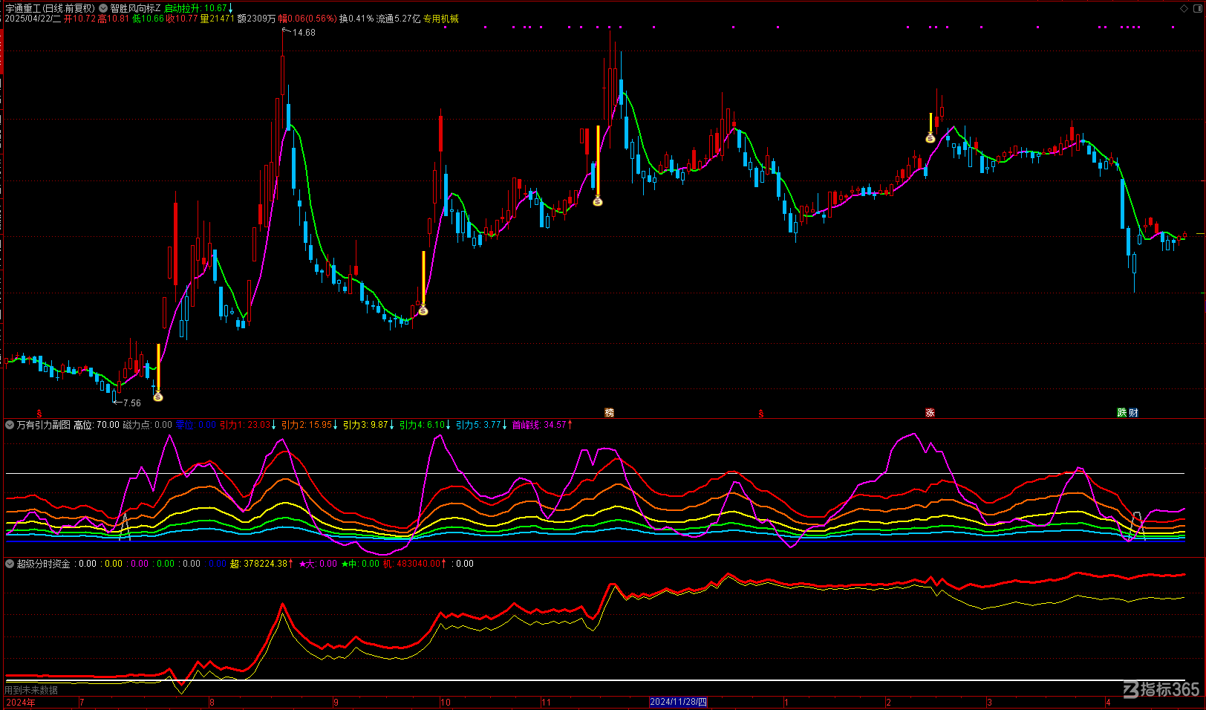Click the money bag signal near October
This screenshot has width=1206, height=710.
pyautogui.click(x=423, y=310)
